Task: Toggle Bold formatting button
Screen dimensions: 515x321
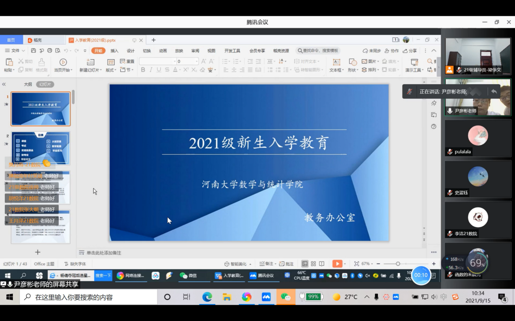Action: 143,70
